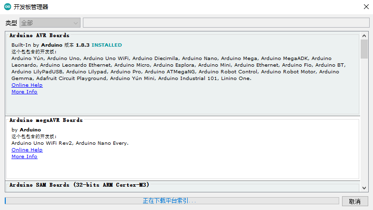The width and height of the screenshot is (373, 210).
Task: Open the 类型 dropdown showing 全部
Action: click(50, 23)
